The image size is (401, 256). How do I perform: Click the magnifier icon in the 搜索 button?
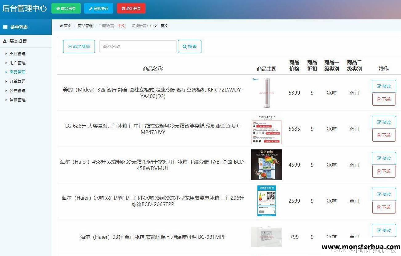pyautogui.click(x=185, y=47)
